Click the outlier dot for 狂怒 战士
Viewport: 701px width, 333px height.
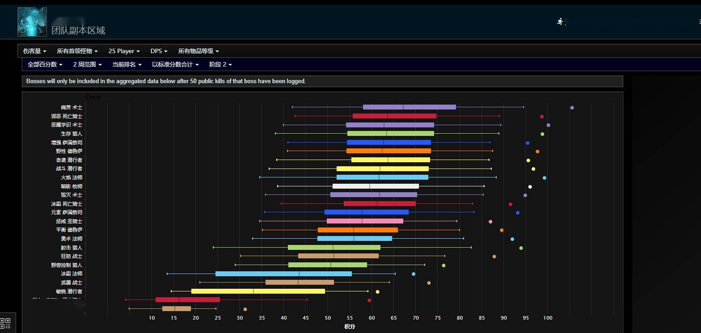click(494, 257)
